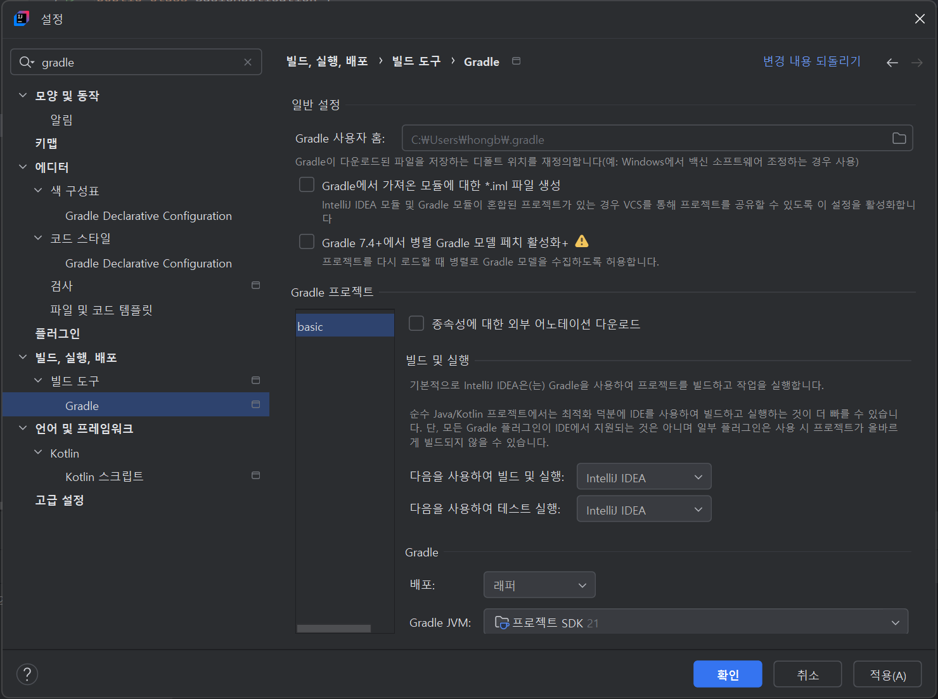Select the basic project in Gradle projects list
This screenshot has height=699, width=938.
pyautogui.click(x=345, y=326)
